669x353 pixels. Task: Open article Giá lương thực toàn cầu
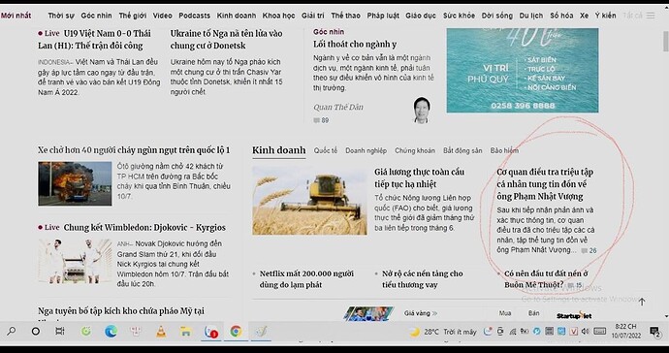[420, 178]
